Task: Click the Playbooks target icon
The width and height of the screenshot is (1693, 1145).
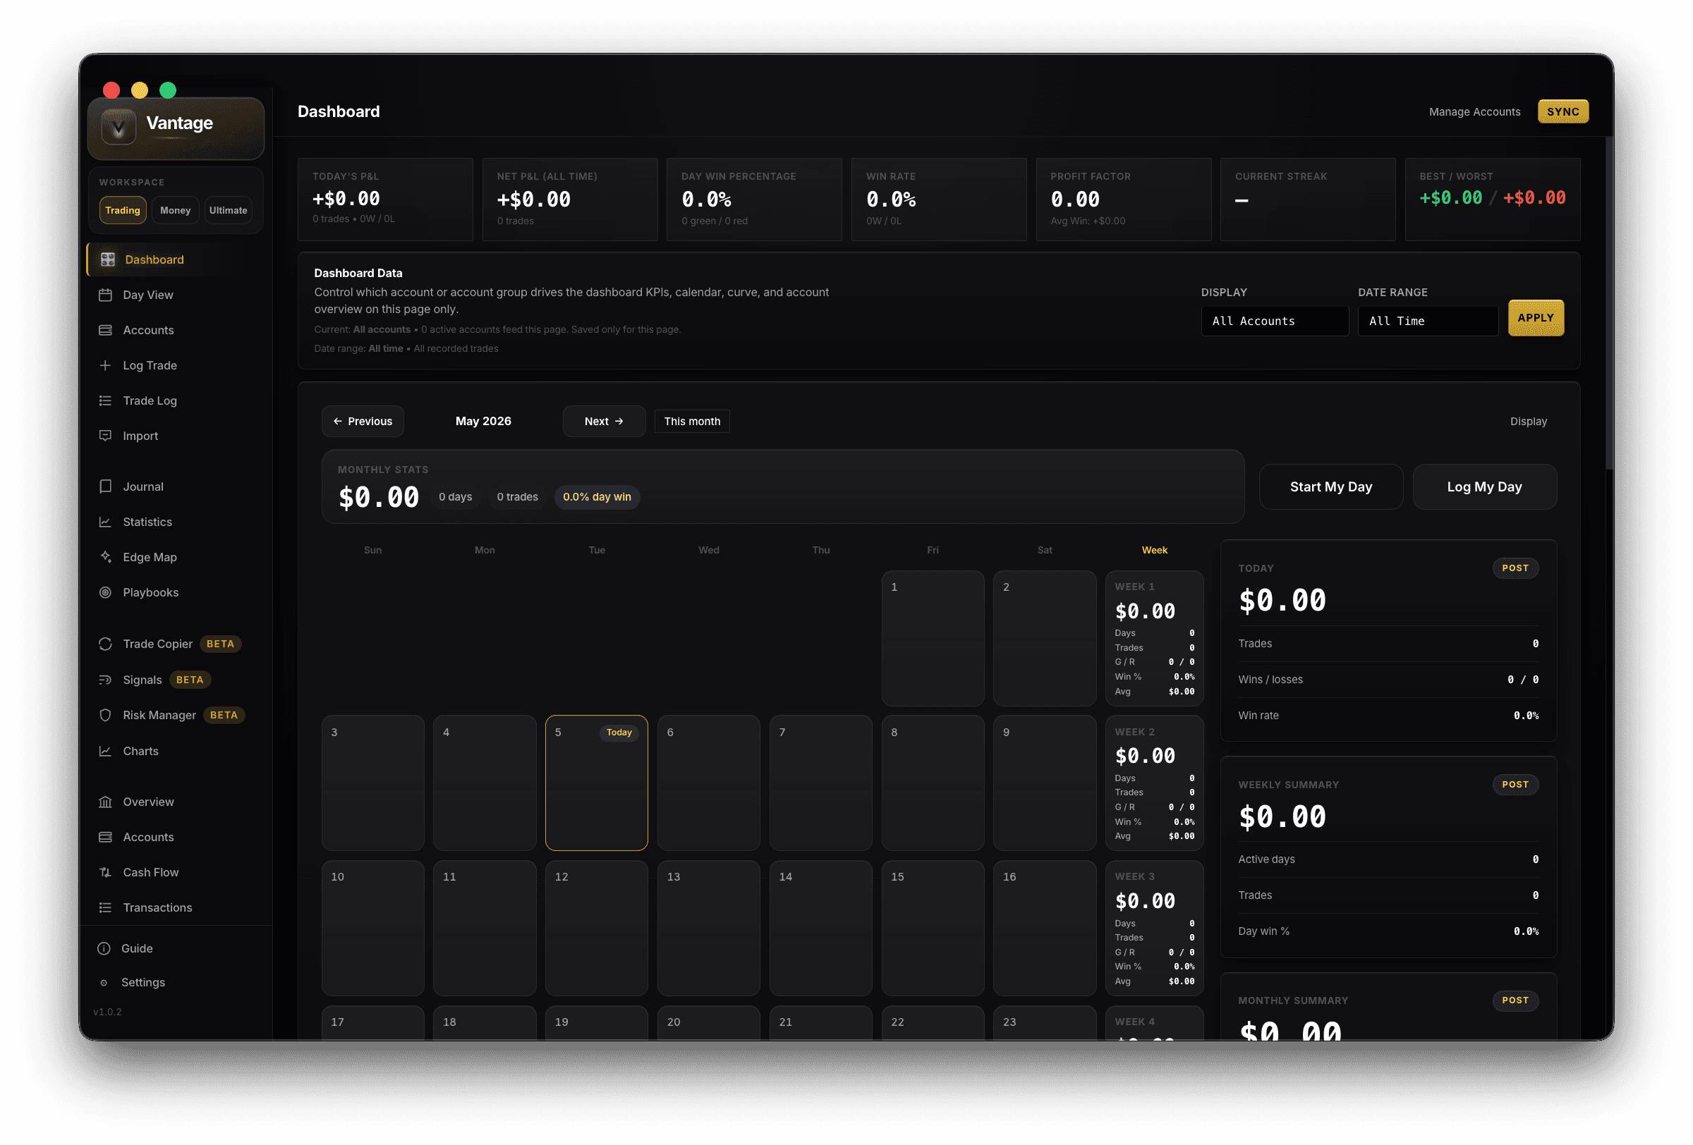Action: (x=106, y=592)
